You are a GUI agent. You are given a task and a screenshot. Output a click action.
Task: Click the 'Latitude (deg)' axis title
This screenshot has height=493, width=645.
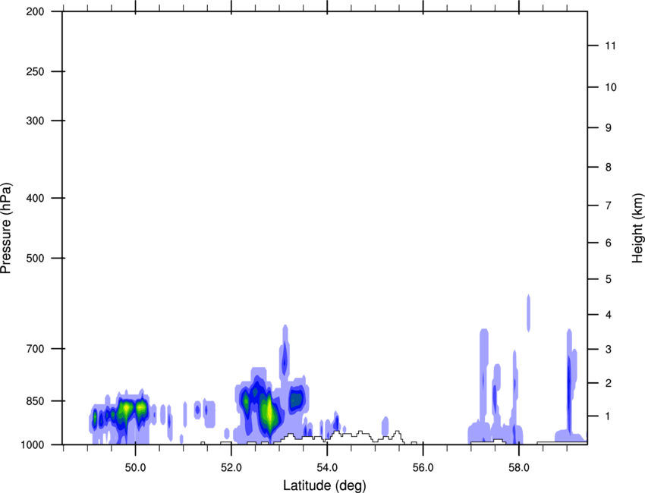click(324, 485)
